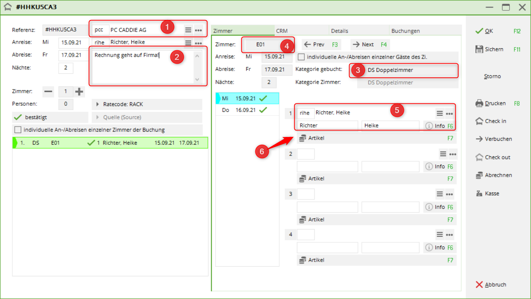
Task: Open the Kategorie gebucht DS Doppelzimmer selector
Action: point(404,70)
